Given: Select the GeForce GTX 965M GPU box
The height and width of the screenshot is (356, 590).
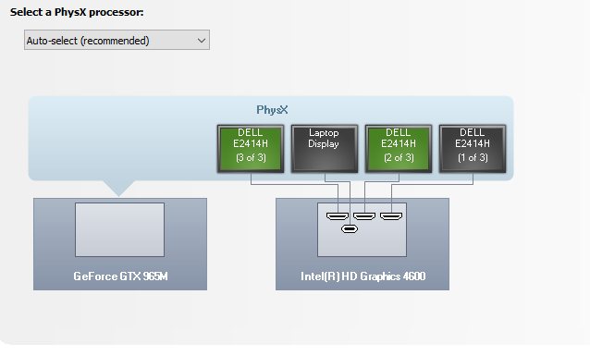Looking at the screenshot, I should click(120, 244).
